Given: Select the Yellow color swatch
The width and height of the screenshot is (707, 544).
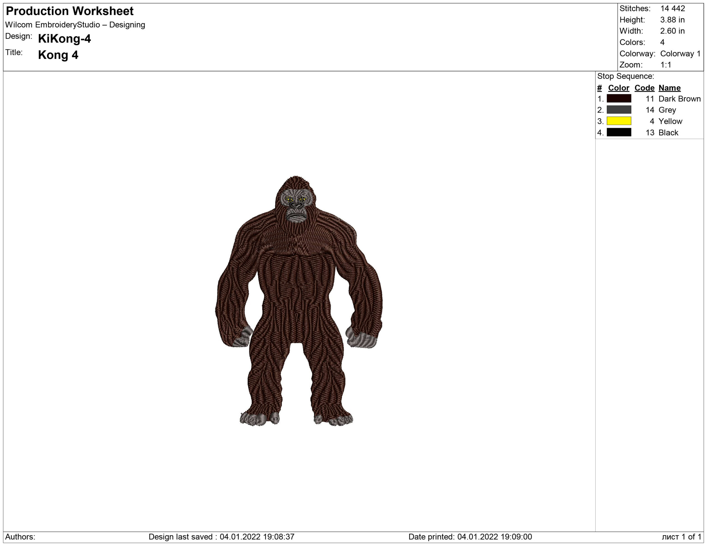Looking at the screenshot, I should pos(619,121).
